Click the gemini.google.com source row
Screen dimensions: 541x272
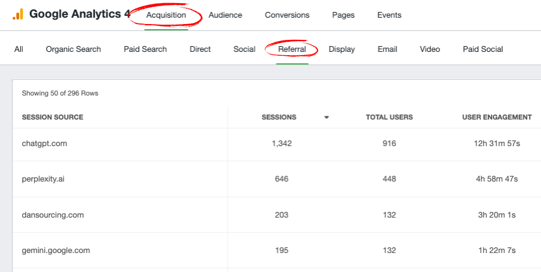pos(277,250)
